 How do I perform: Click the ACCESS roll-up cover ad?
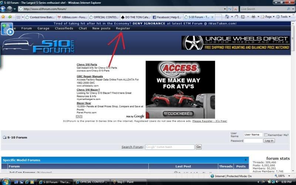(180, 90)
